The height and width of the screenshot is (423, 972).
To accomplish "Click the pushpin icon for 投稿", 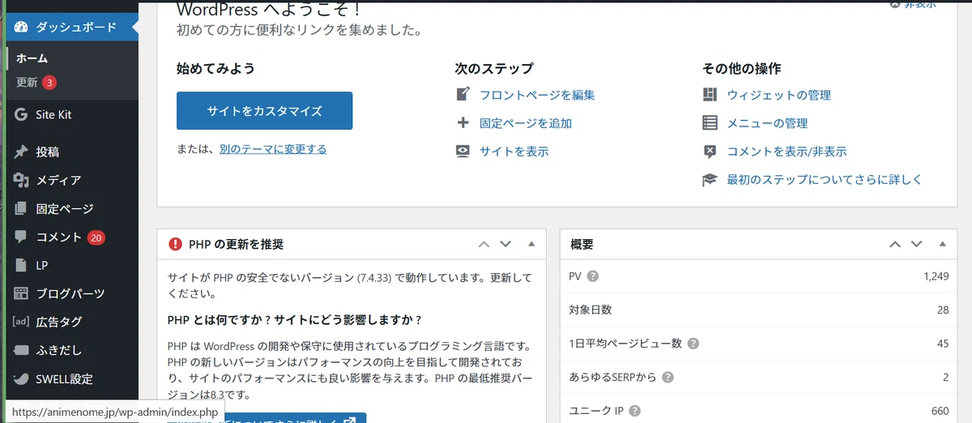I will click(x=21, y=152).
